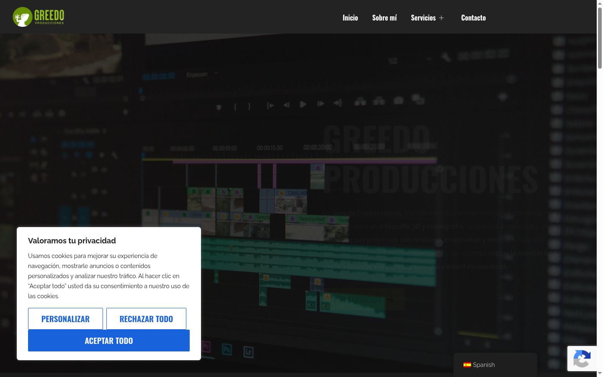This screenshot has width=603, height=377.
Task: Reject all cookies with Rechazar todo
Action: click(146, 319)
